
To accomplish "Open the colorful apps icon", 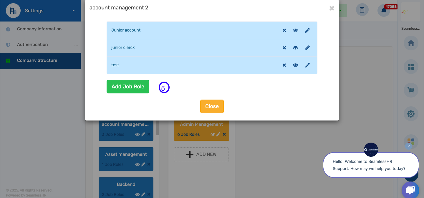I will pyautogui.click(x=411, y=142).
